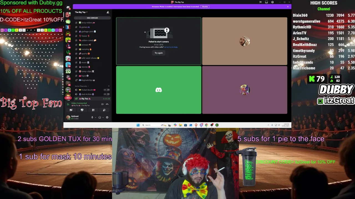The width and height of the screenshot is (355, 199).
Task: Click the invite people icon beside The Big Top
Action: pyautogui.click(x=108, y=12)
